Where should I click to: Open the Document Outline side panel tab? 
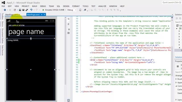click(3, 36)
